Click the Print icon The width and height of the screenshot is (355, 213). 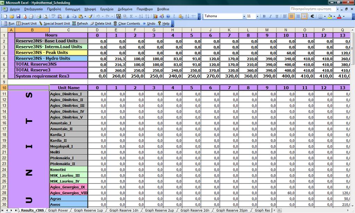click(x=39, y=16)
